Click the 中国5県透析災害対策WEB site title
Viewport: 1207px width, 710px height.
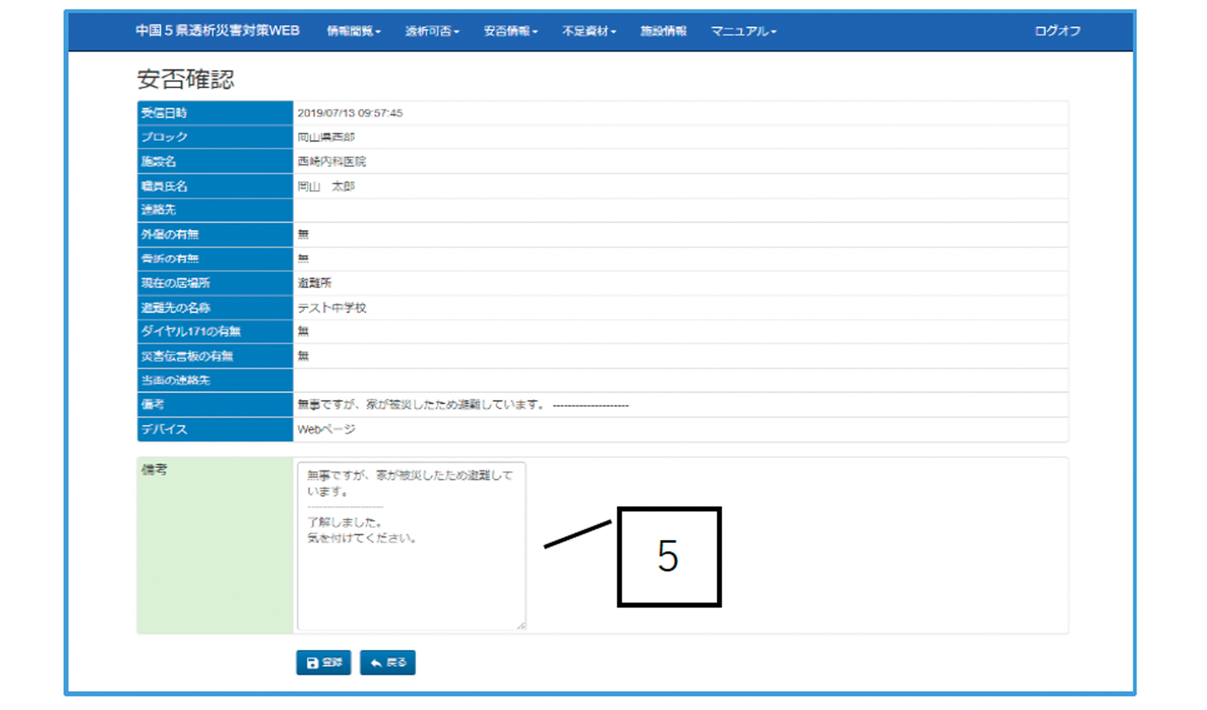217,31
